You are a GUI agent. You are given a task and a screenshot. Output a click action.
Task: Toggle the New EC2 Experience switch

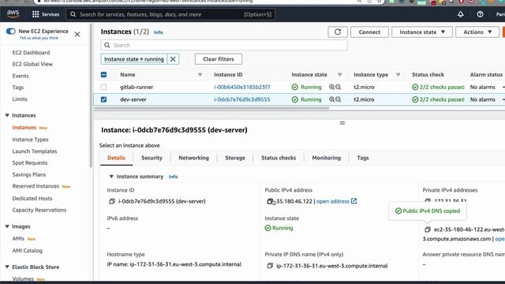pos(10,32)
